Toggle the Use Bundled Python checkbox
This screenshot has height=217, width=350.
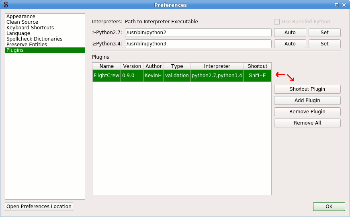tap(277, 22)
